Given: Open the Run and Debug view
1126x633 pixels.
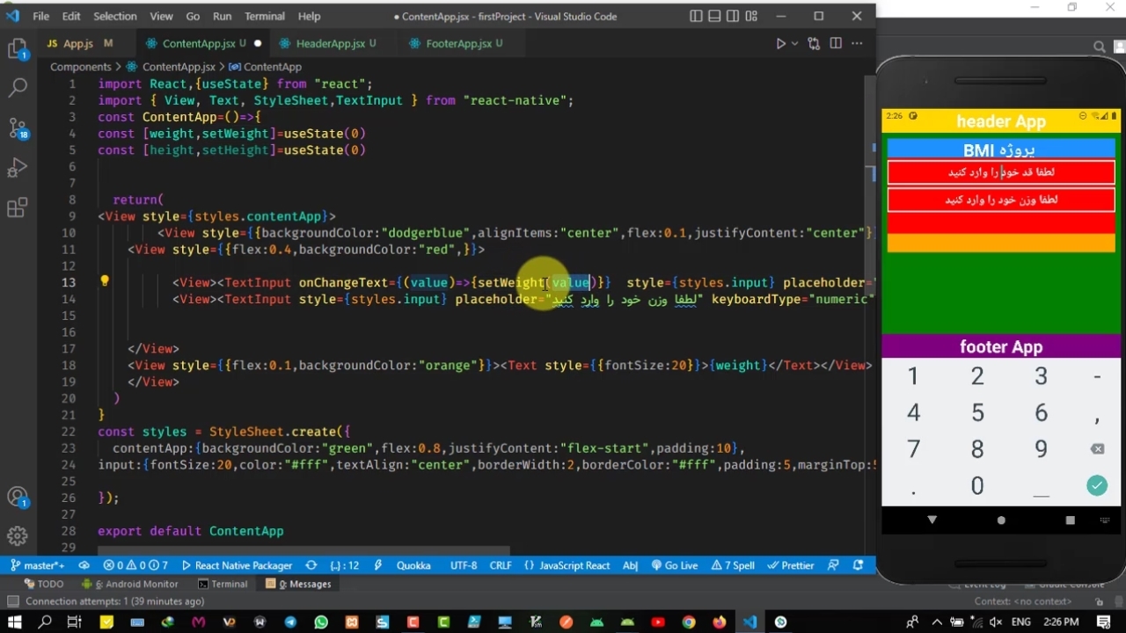Looking at the screenshot, I should [x=18, y=169].
